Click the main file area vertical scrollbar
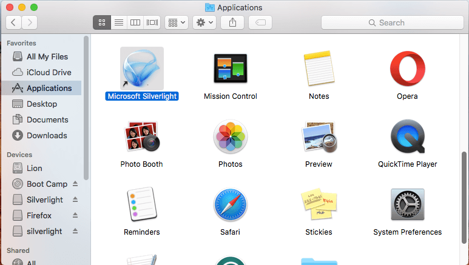The width and height of the screenshot is (469, 265). coord(464,198)
